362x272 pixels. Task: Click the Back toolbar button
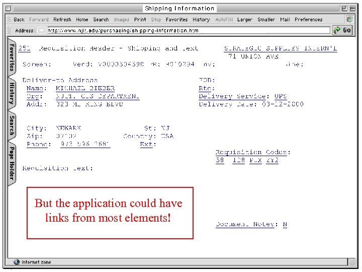[x=19, y=20]
